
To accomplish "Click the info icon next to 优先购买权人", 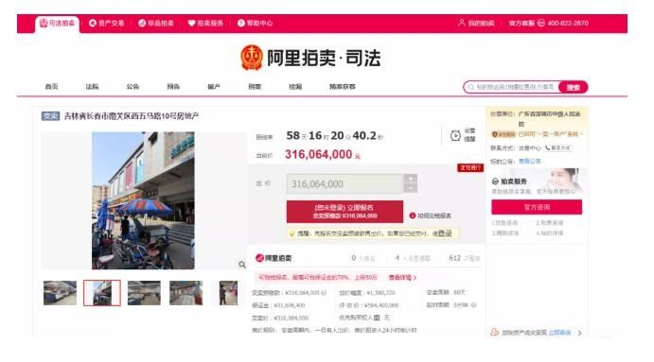I will [x=377, y=318].
